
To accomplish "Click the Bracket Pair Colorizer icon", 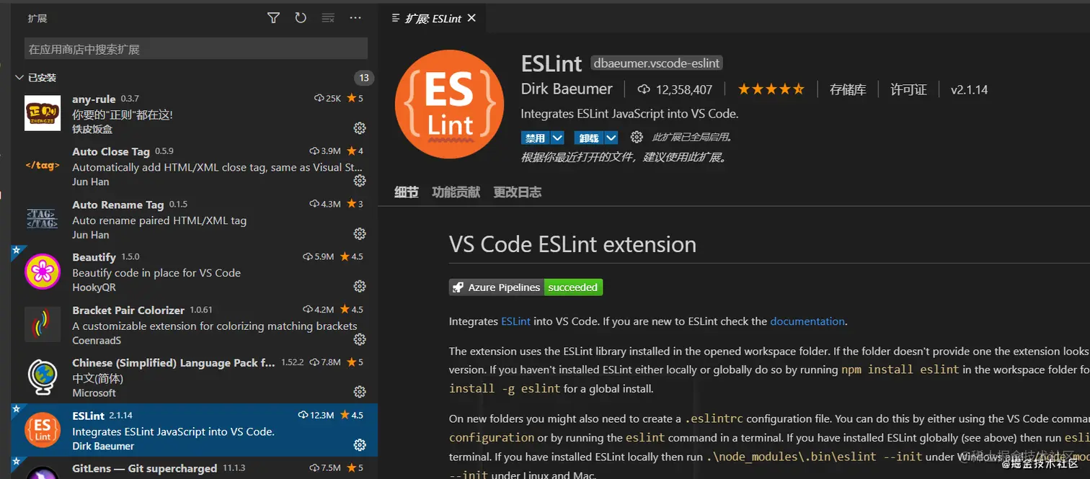I will click(43, 324).
